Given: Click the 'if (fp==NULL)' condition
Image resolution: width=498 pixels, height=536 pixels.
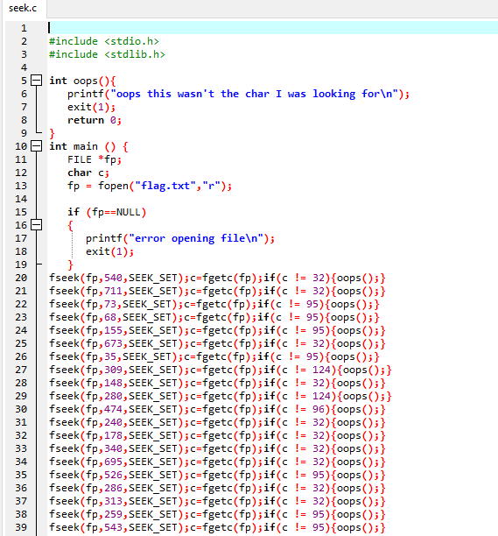Looking at the screenshot, I should pos(107,212).
